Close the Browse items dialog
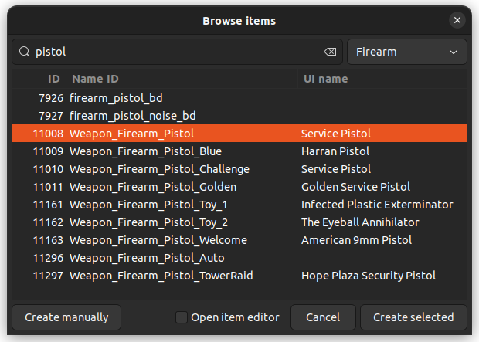 pyautogui.click(x=458, y=21)
